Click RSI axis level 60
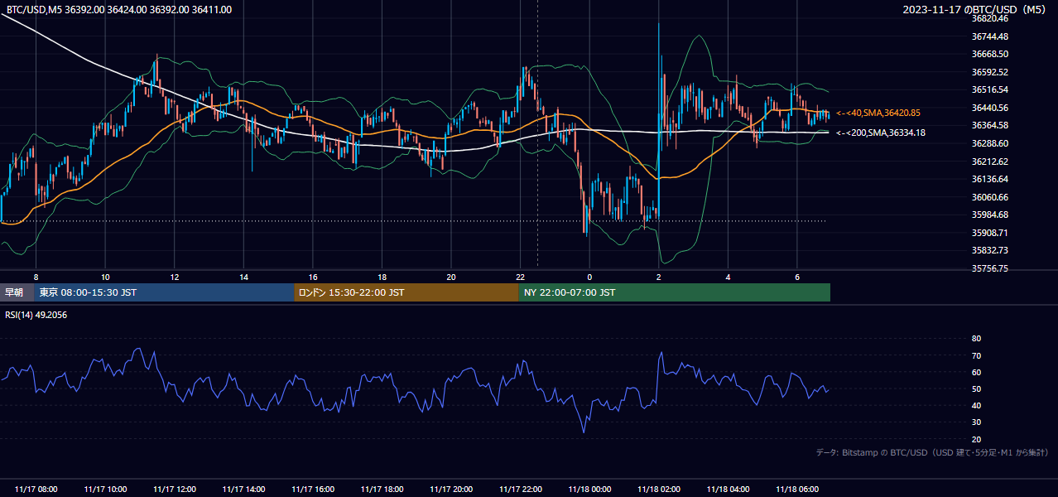This screenshot has height=497, width=1058. click(976, 372)
